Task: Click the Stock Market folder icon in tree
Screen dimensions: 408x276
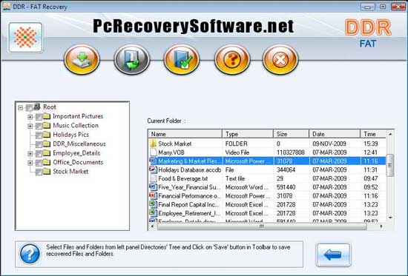Action: click(46, 172)
